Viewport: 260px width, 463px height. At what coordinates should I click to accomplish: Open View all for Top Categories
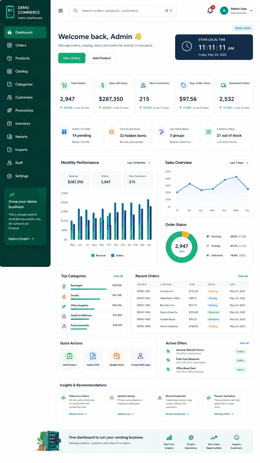(x=118, y=276)
